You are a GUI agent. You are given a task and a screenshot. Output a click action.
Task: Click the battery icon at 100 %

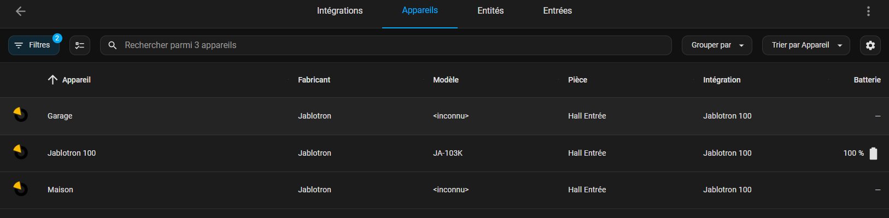pos(873,154)
